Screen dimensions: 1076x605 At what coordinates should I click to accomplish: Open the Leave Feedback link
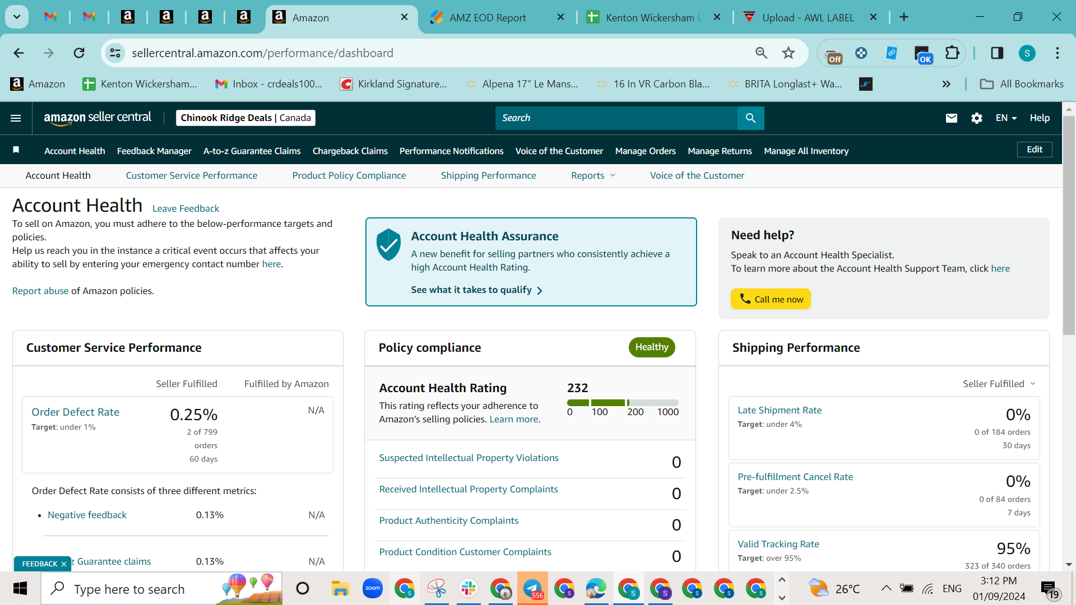(185, 208)
